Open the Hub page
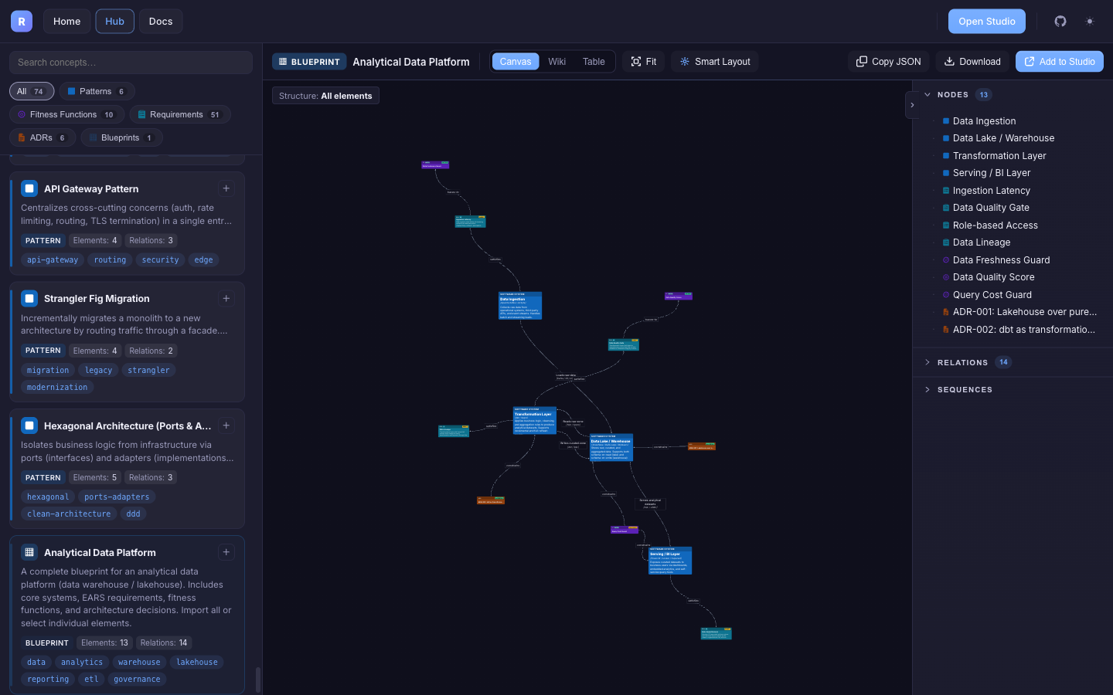Screen dimensions: 1113x695 point(114,21)
